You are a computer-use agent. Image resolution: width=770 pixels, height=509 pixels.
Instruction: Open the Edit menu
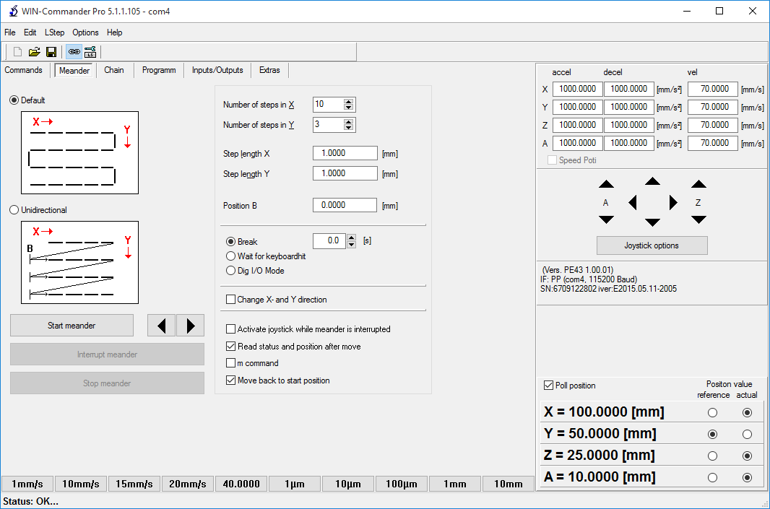[30, 32]
